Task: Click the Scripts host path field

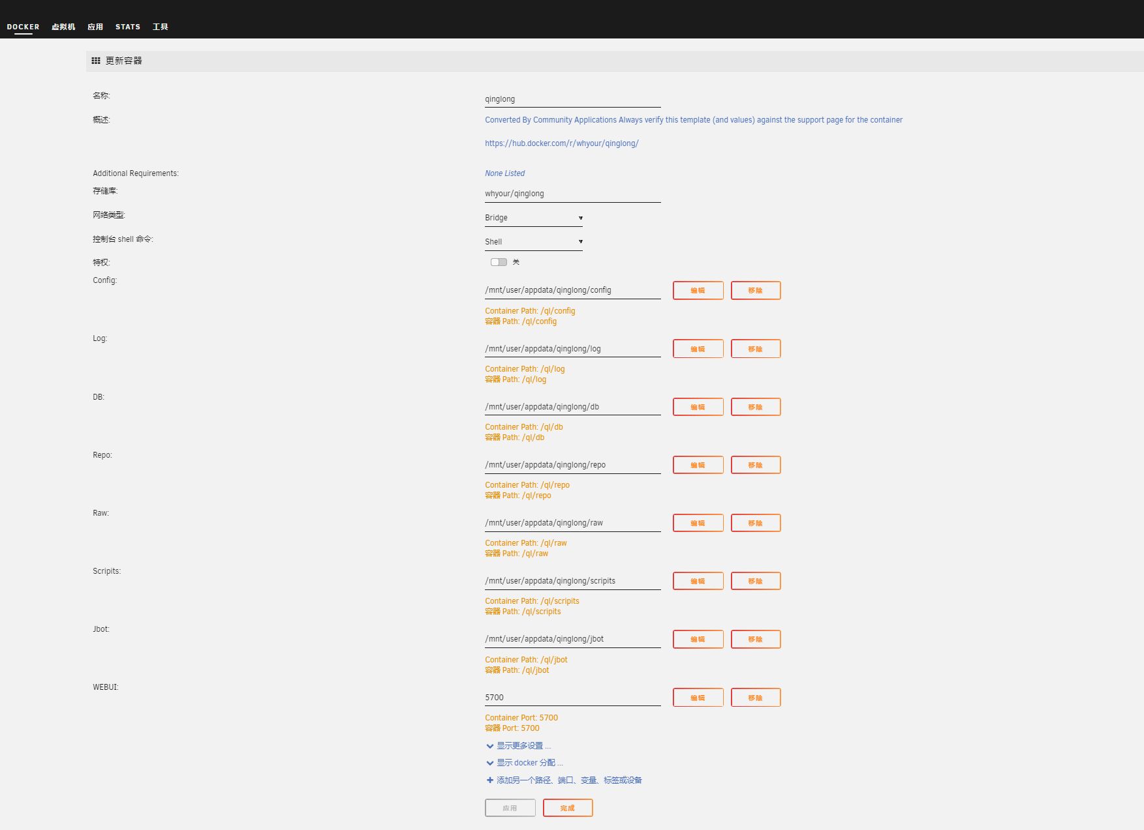Action: coord(572,581)
